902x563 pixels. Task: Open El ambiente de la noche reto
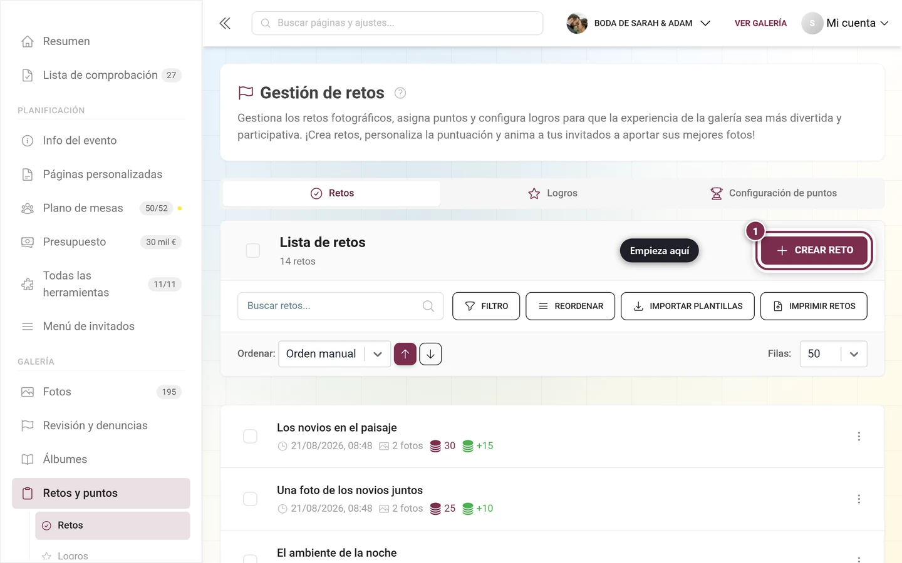click(336, 553)
